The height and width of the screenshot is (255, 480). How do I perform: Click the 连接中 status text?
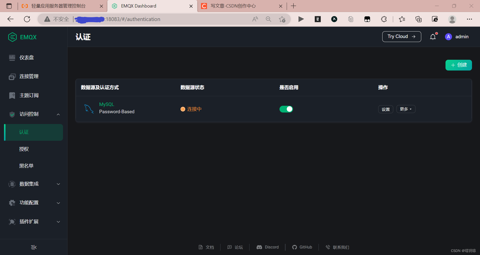tap(194, 109)
